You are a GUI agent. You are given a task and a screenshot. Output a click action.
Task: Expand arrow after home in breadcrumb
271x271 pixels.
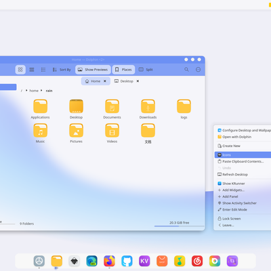[41, 91]
